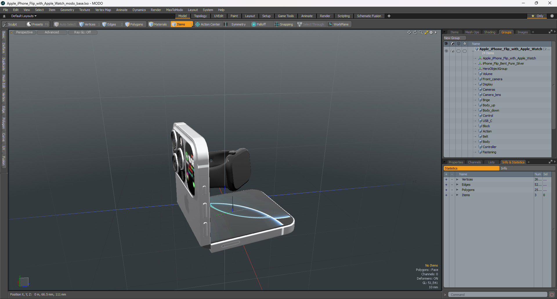Viewport: 557px width, 299px height.
Task: Expand the Edges statistics row
Action: coord(457,185)
